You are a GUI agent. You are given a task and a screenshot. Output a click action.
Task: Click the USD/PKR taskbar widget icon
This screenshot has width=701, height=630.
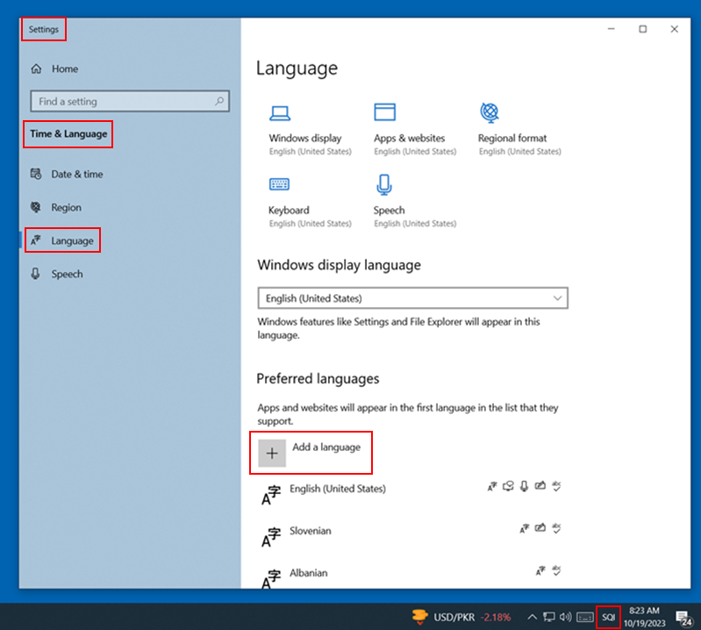(419, 617)
